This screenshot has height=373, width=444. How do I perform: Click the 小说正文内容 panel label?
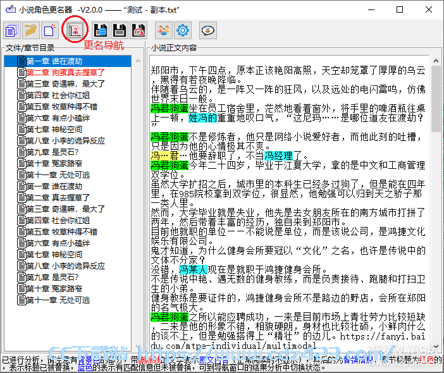point(174,48)
